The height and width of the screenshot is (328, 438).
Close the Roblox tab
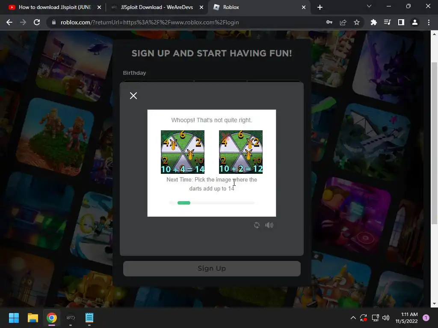pos(304,8)
